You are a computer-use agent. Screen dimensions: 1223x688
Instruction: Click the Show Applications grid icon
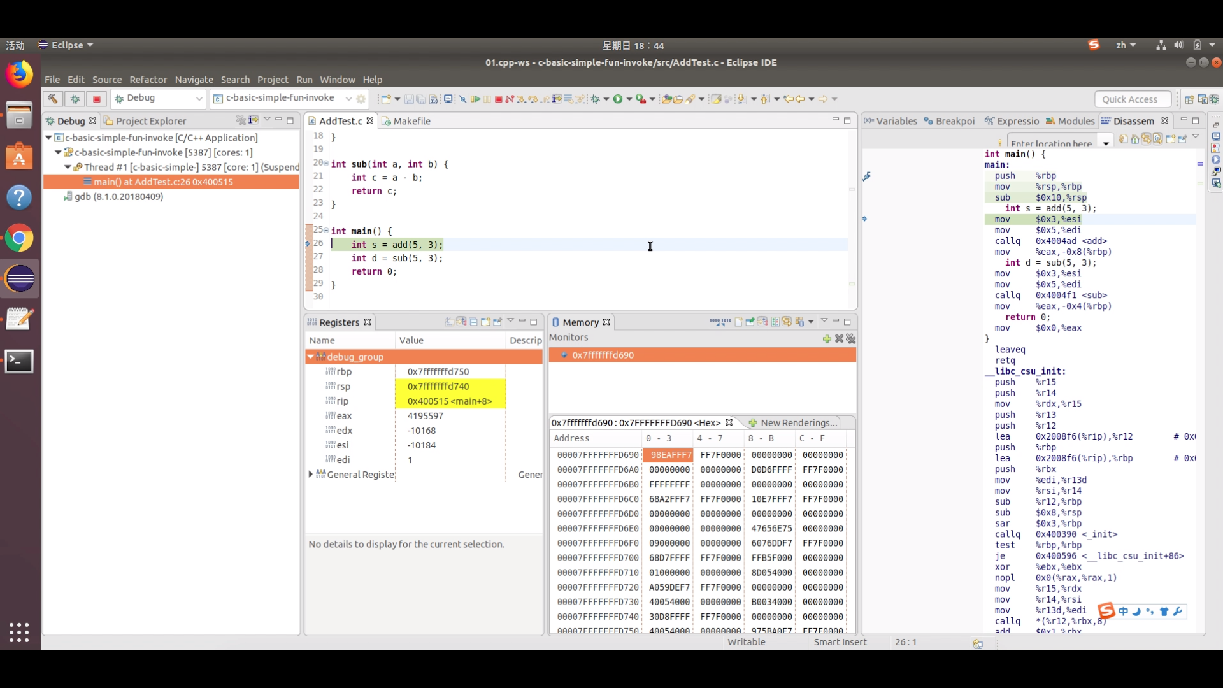19,632
